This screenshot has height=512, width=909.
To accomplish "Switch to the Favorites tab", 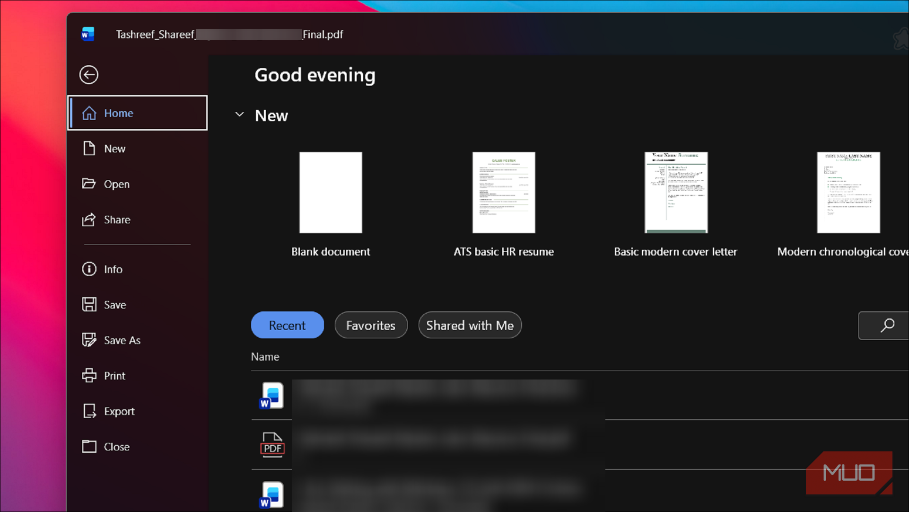I will coord(371,325).
